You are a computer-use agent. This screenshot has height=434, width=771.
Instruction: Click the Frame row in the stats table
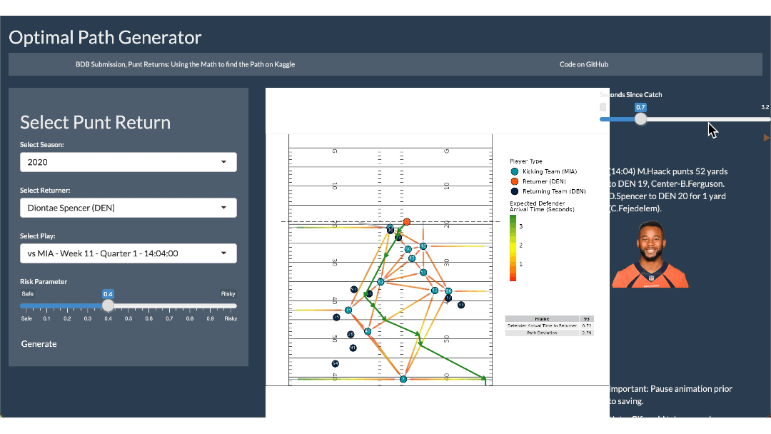pyautogui.click(x=549, y=319)
